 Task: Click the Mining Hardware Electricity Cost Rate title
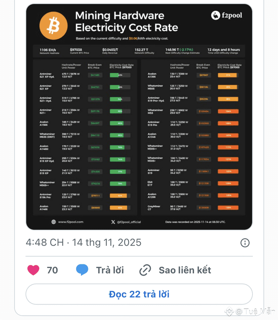click(x=126, y=21)
